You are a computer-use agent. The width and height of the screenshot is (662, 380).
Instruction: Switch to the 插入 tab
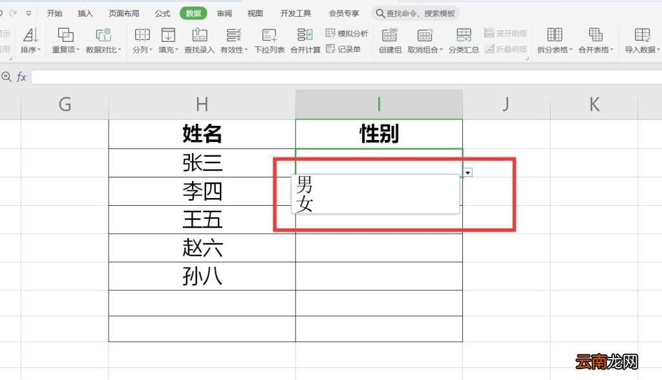85,14
